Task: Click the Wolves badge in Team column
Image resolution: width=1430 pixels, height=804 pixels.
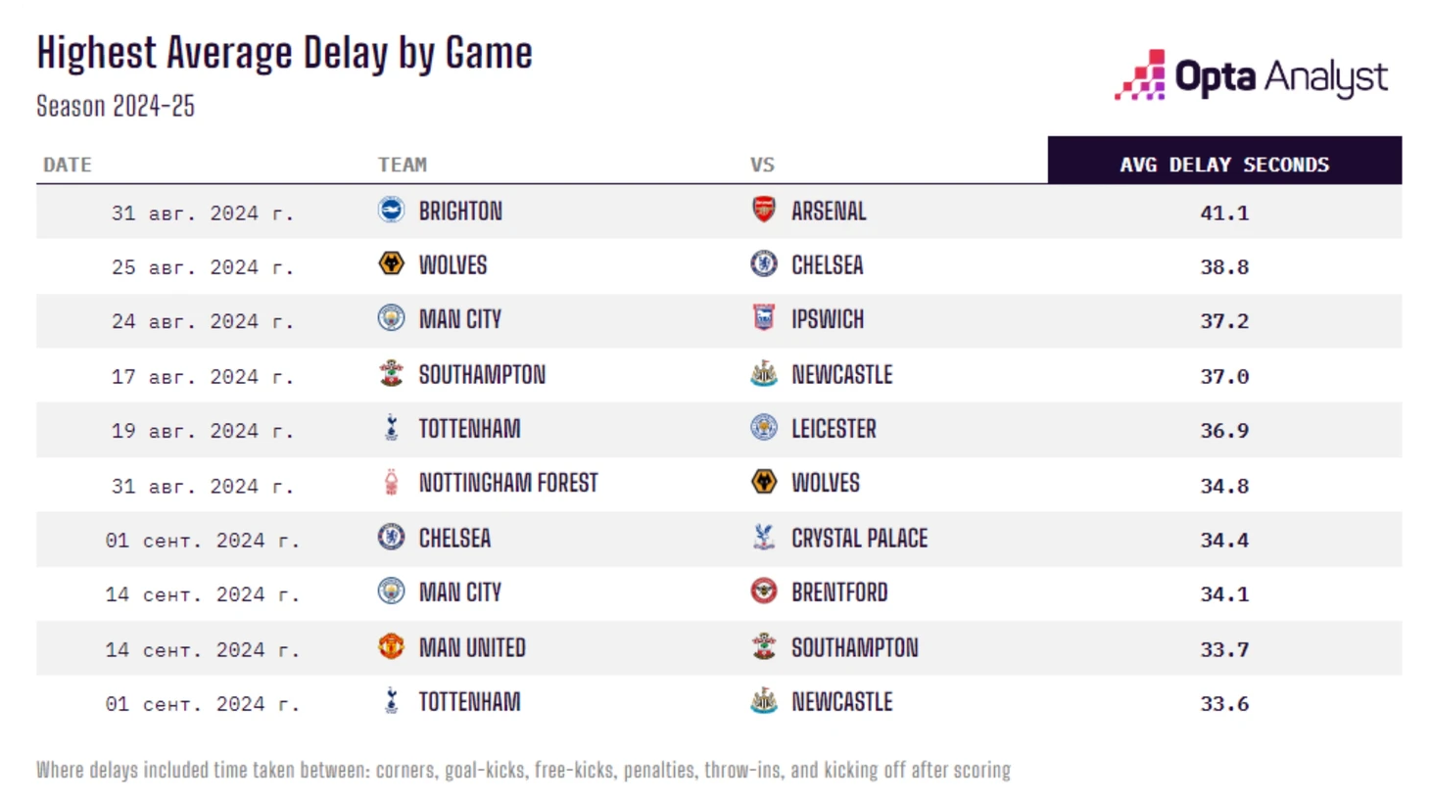Action: click(x=391, y=263)
